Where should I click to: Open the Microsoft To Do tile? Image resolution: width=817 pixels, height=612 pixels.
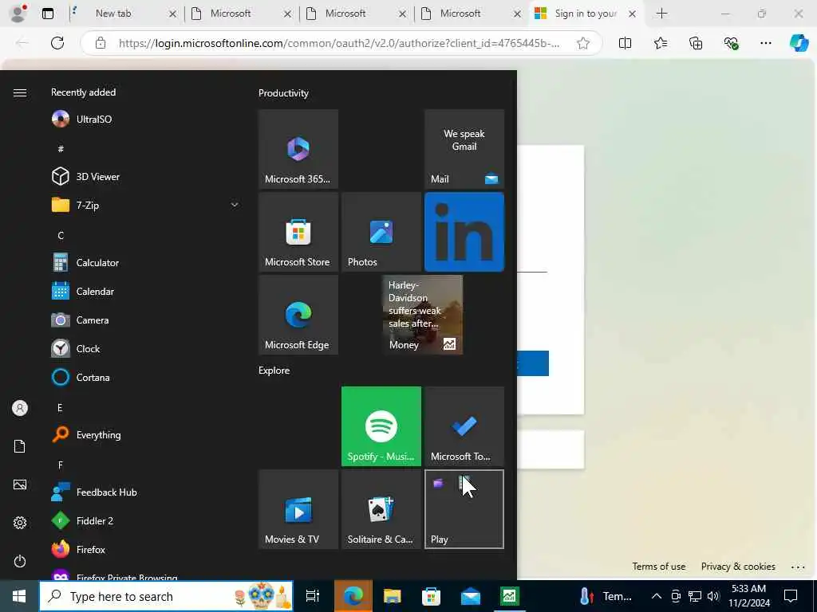point(464,426)
